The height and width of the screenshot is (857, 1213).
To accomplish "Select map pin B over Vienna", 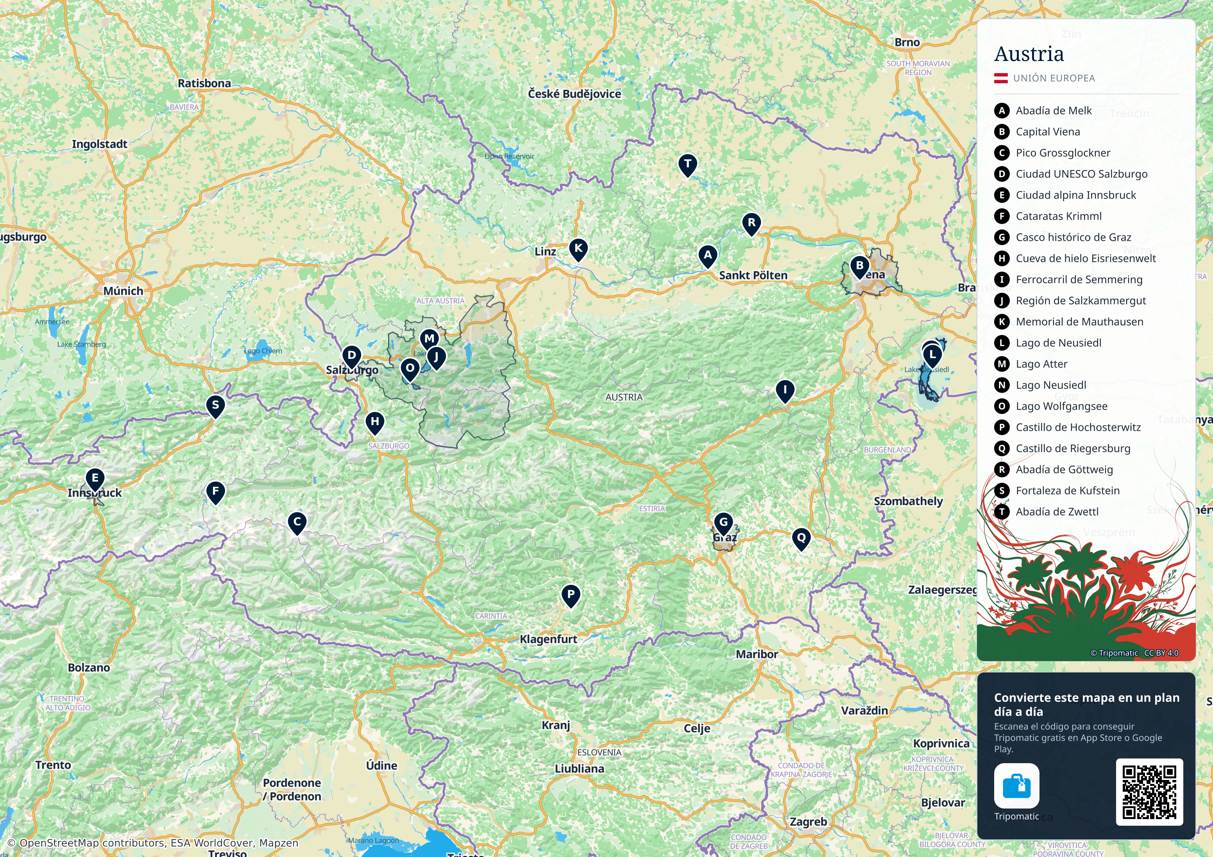I will pyautogui.click(x=859, y=267).
